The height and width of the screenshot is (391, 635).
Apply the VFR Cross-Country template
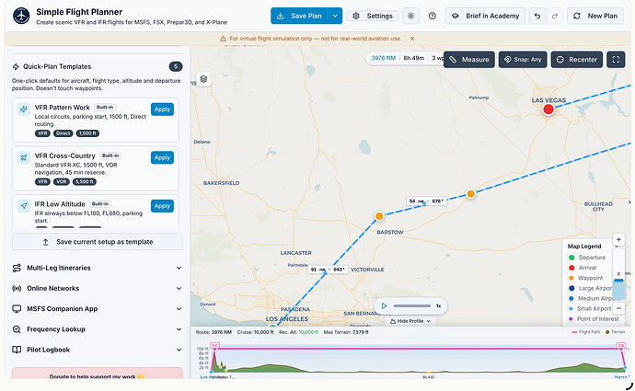[162, 157]
